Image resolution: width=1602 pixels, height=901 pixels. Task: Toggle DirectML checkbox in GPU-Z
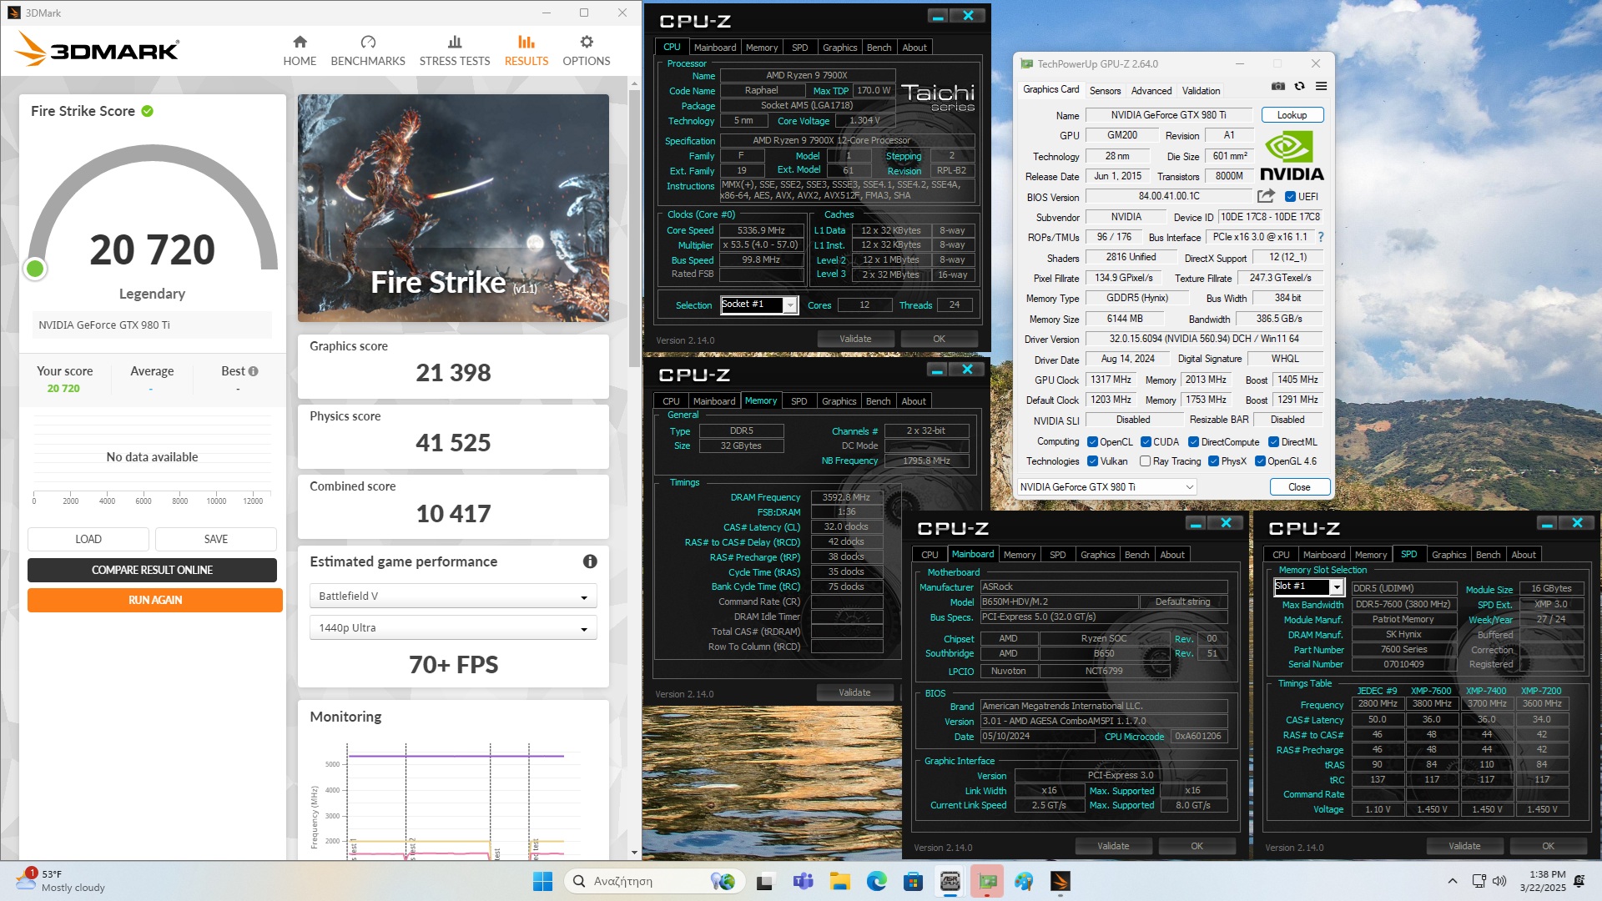click(x=1273, y=442)
